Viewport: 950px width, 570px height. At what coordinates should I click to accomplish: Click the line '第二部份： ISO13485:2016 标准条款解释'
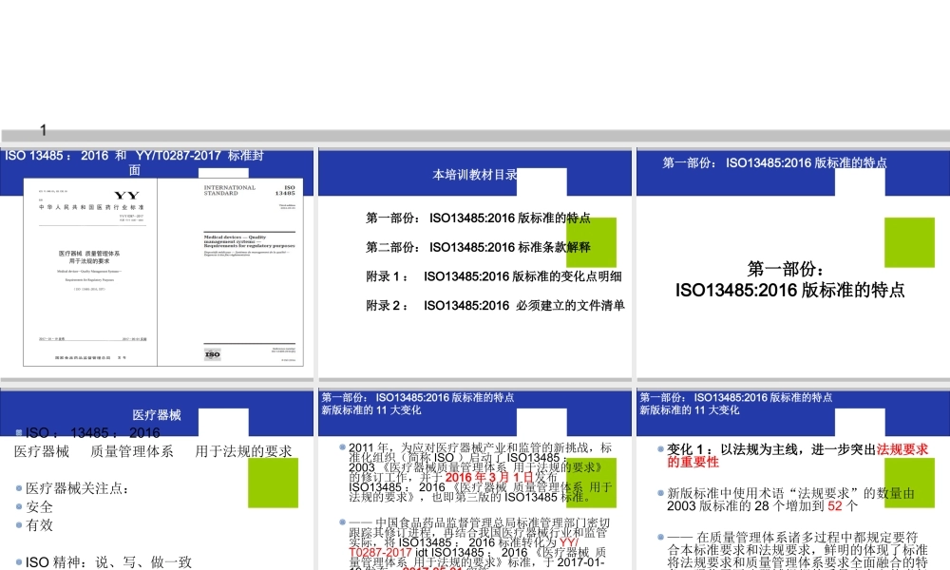point(478,247)
